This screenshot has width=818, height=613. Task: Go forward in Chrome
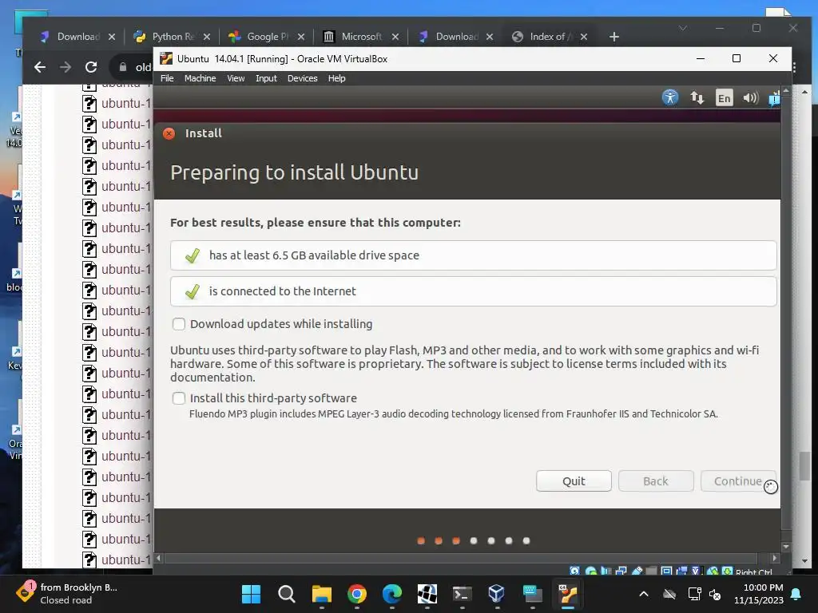pyautogui.click(x=66, y=67)
